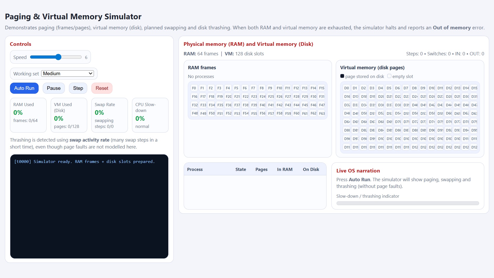Click the 'Live OS narration' heading
This screenshot has height=278, width=494.
point(358,171)
